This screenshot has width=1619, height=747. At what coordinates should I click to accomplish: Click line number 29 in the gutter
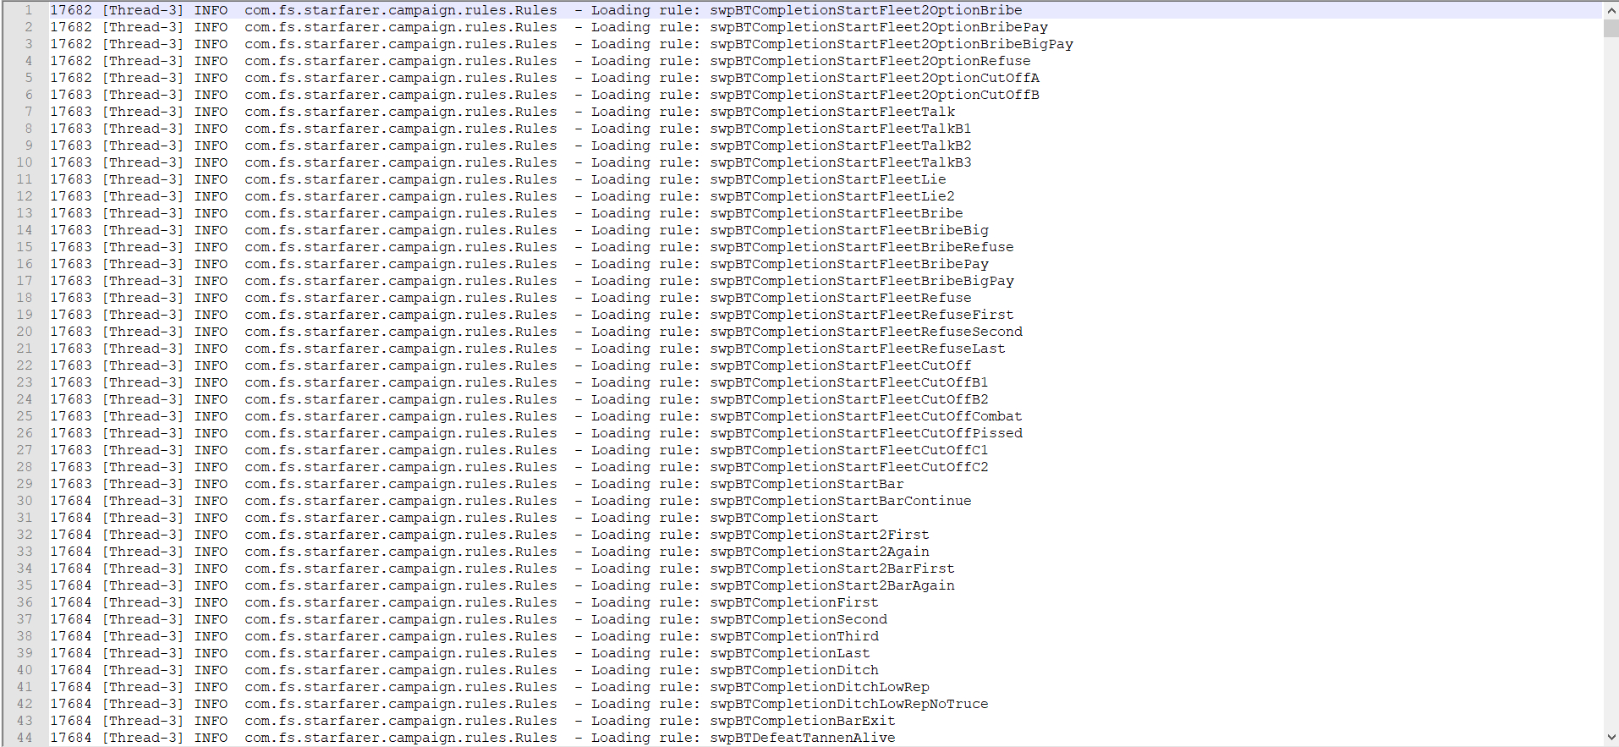[x=25, y=484]
